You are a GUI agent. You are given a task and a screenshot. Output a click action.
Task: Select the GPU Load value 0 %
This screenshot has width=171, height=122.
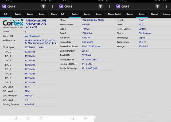pyautogui.click(x=26, y=100)
